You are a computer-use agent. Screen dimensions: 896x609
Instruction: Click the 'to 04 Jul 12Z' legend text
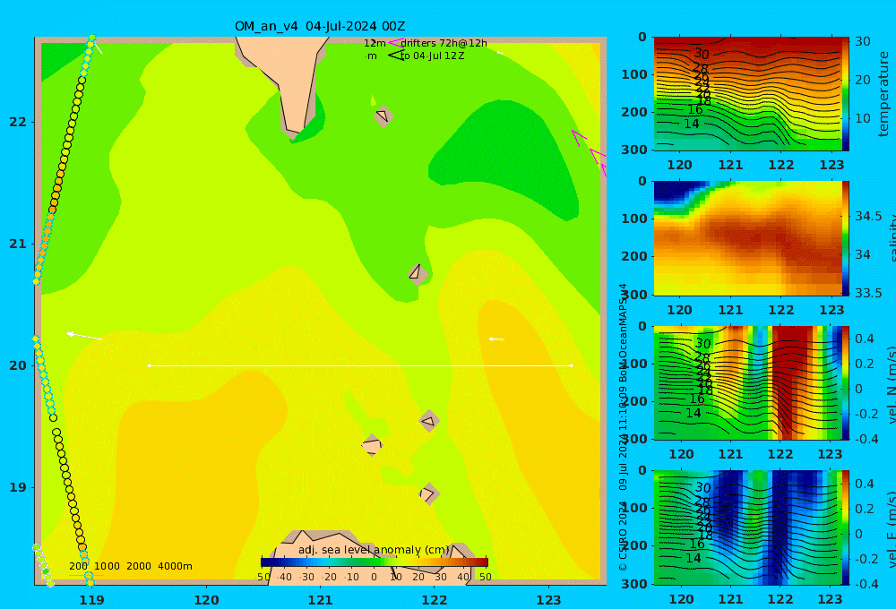click(432, 56)
